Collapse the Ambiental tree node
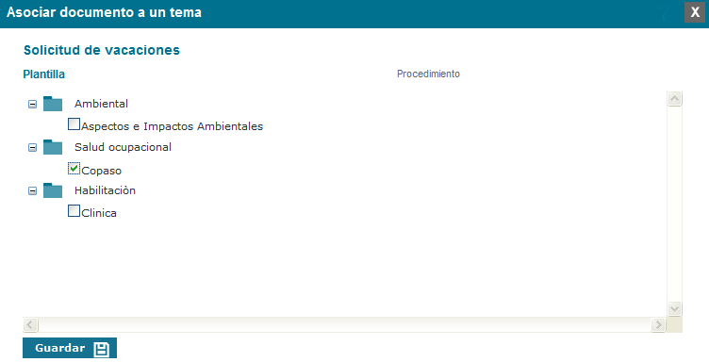Image resolution: width=709 pixels, height=362 pixels. point(33,105)
